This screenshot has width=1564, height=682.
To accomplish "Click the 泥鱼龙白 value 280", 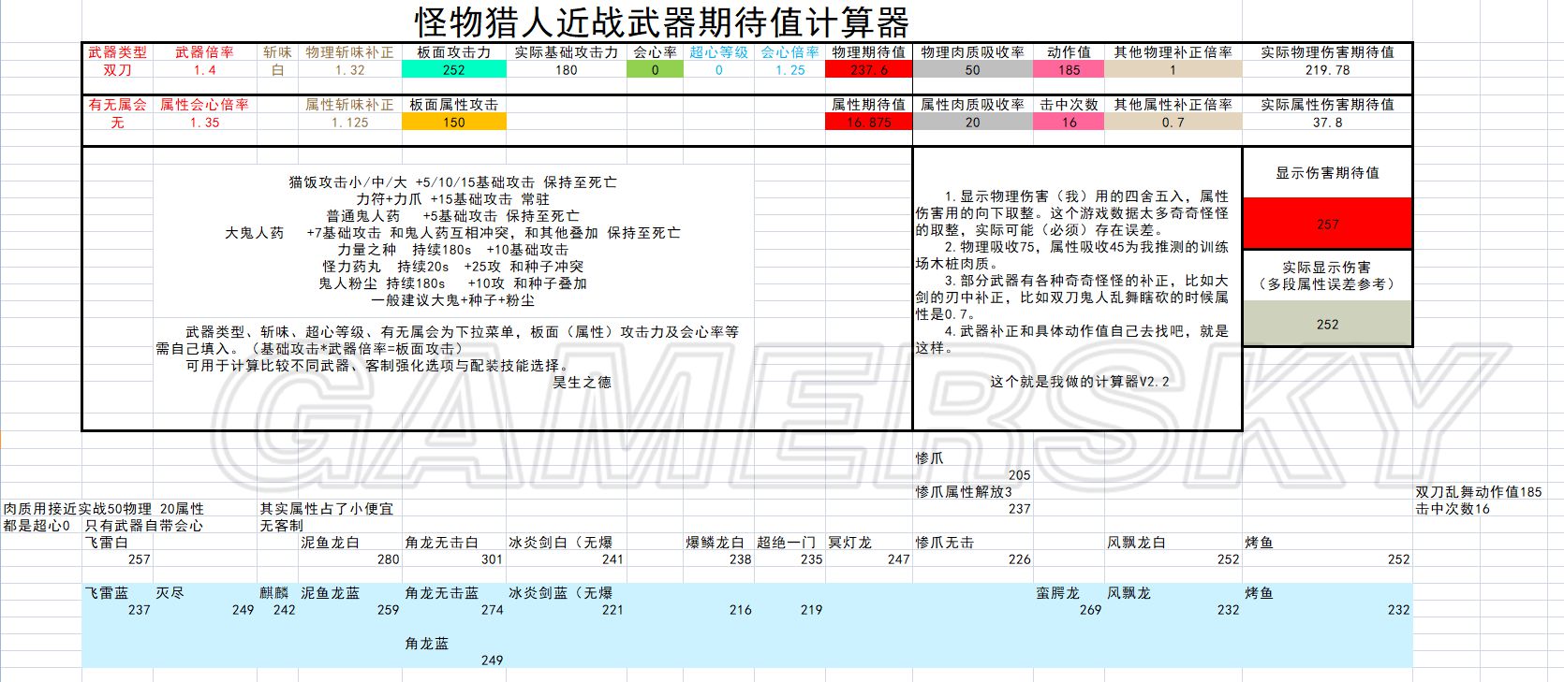I will (388, 559).
